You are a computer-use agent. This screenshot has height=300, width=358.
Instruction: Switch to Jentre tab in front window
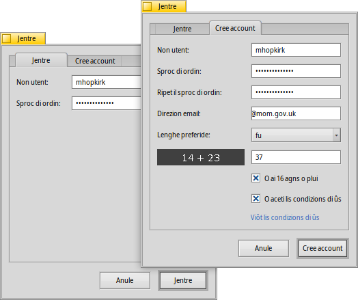pyautogui.click(x=182, y=29)
